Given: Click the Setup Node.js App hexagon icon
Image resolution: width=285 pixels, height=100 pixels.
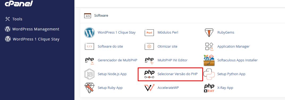Looking at the screenshot, I should [x=89, y=74].
